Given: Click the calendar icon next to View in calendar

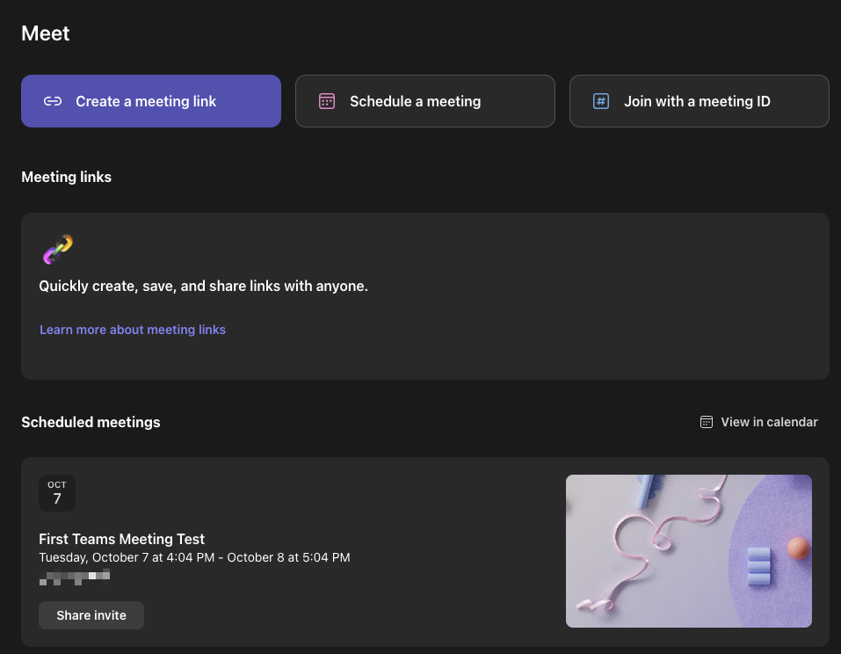Looking at the screenshot, I should (x=706, y=422).
